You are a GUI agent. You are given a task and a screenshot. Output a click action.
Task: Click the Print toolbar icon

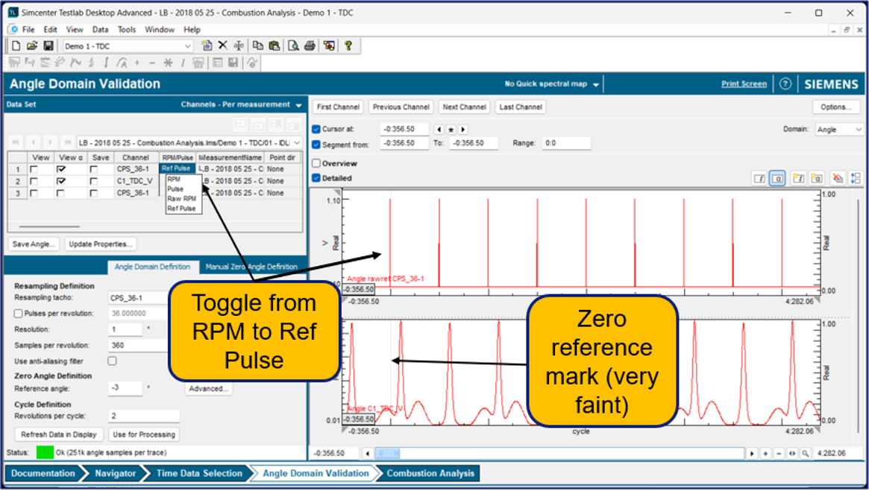310,46
